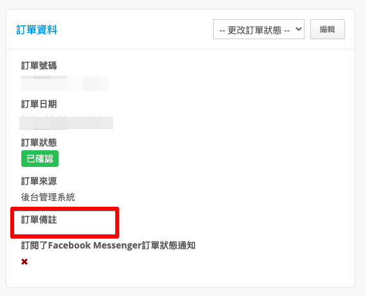
Task: Select the 訂單日期 label
Action: pos(39,104)
